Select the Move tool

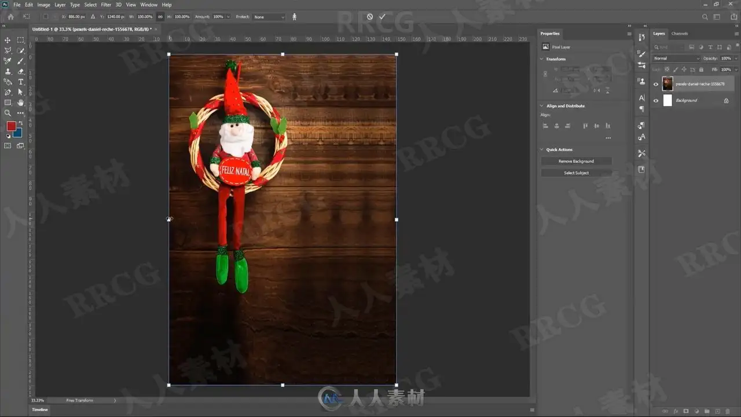[x=8, y=40]
